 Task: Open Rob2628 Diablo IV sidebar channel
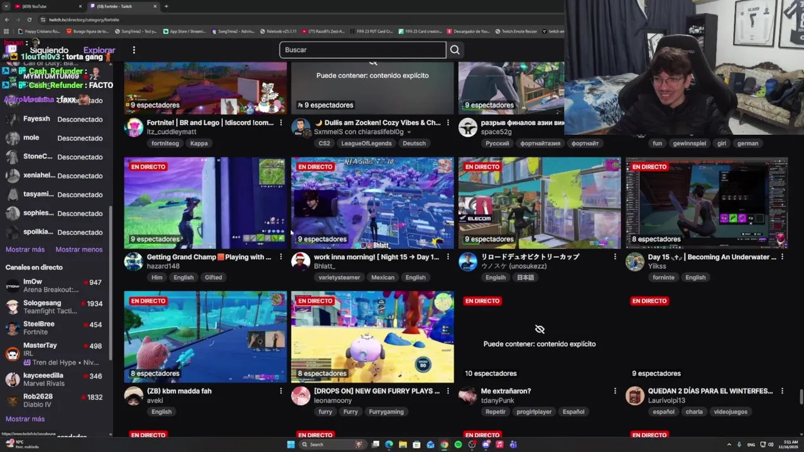point(55,401)
